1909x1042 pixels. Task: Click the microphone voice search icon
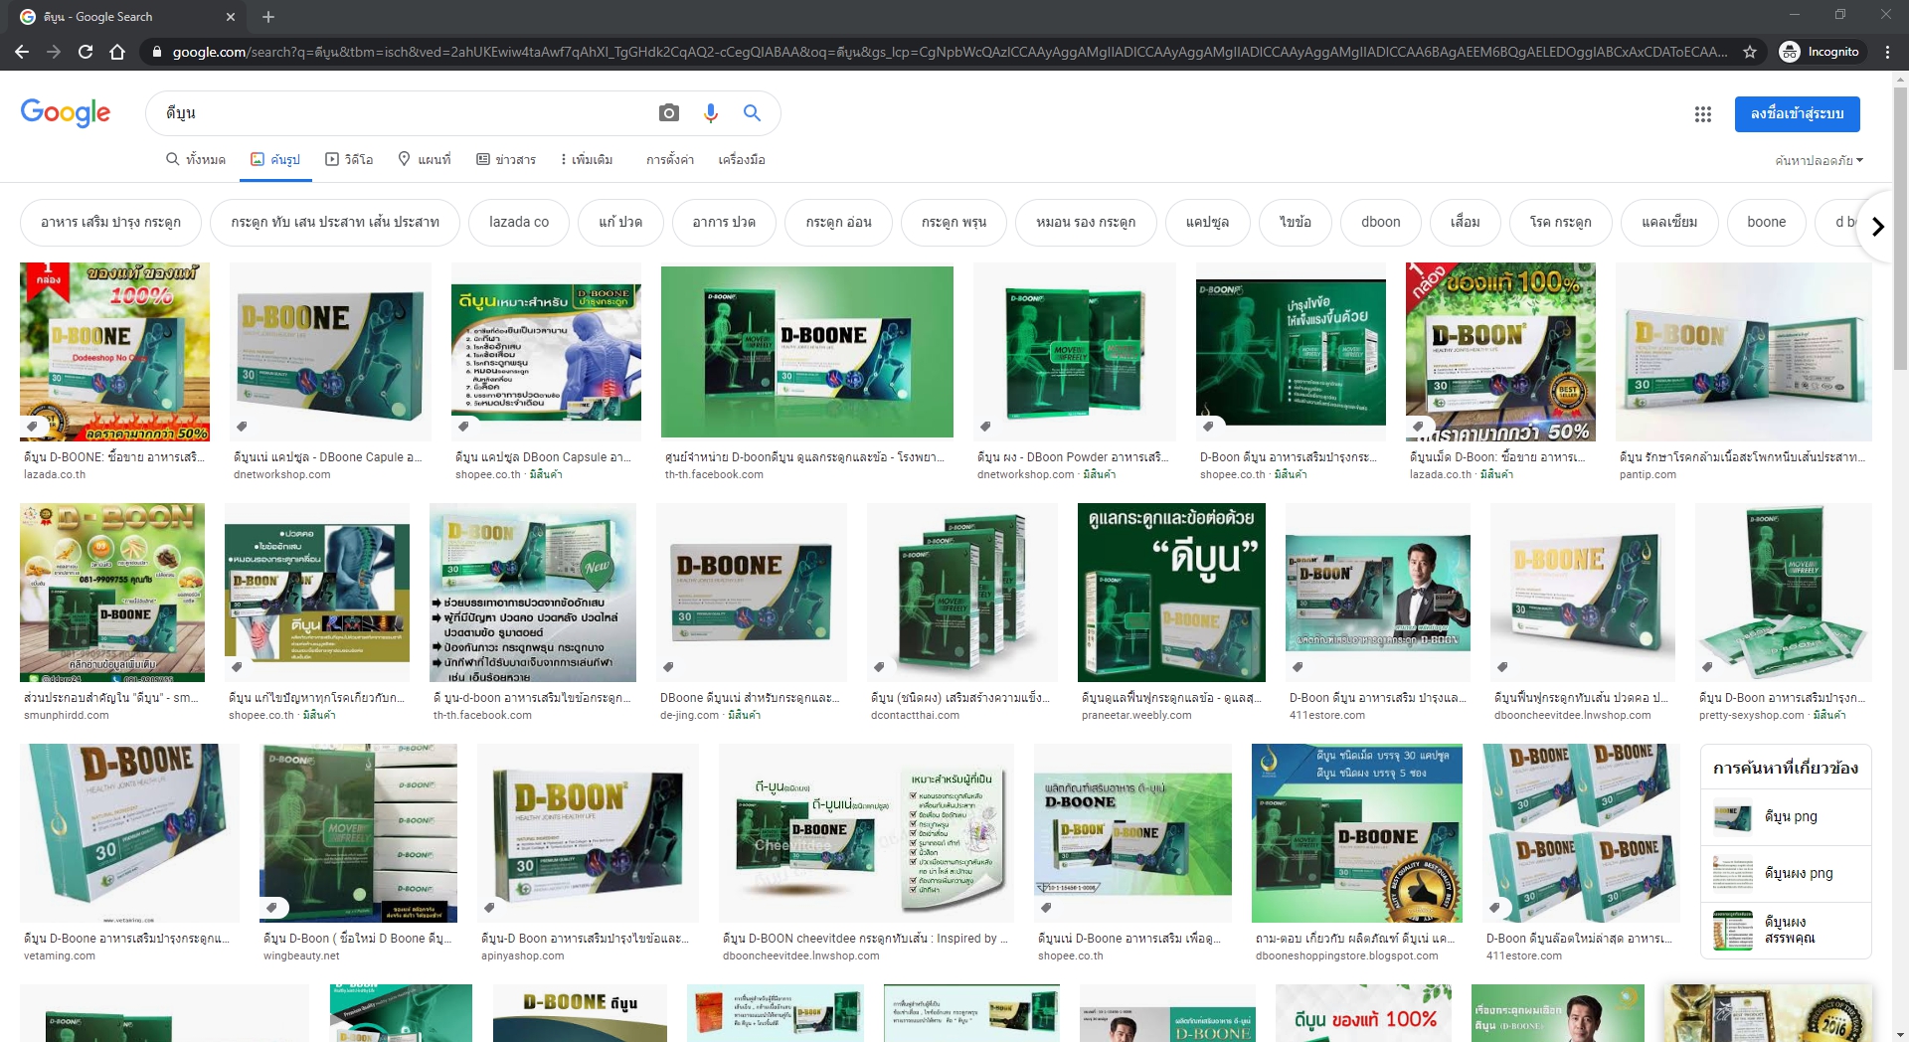pos(710,113)
